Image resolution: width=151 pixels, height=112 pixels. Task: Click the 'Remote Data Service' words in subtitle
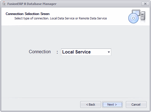(x=93, y=18)
